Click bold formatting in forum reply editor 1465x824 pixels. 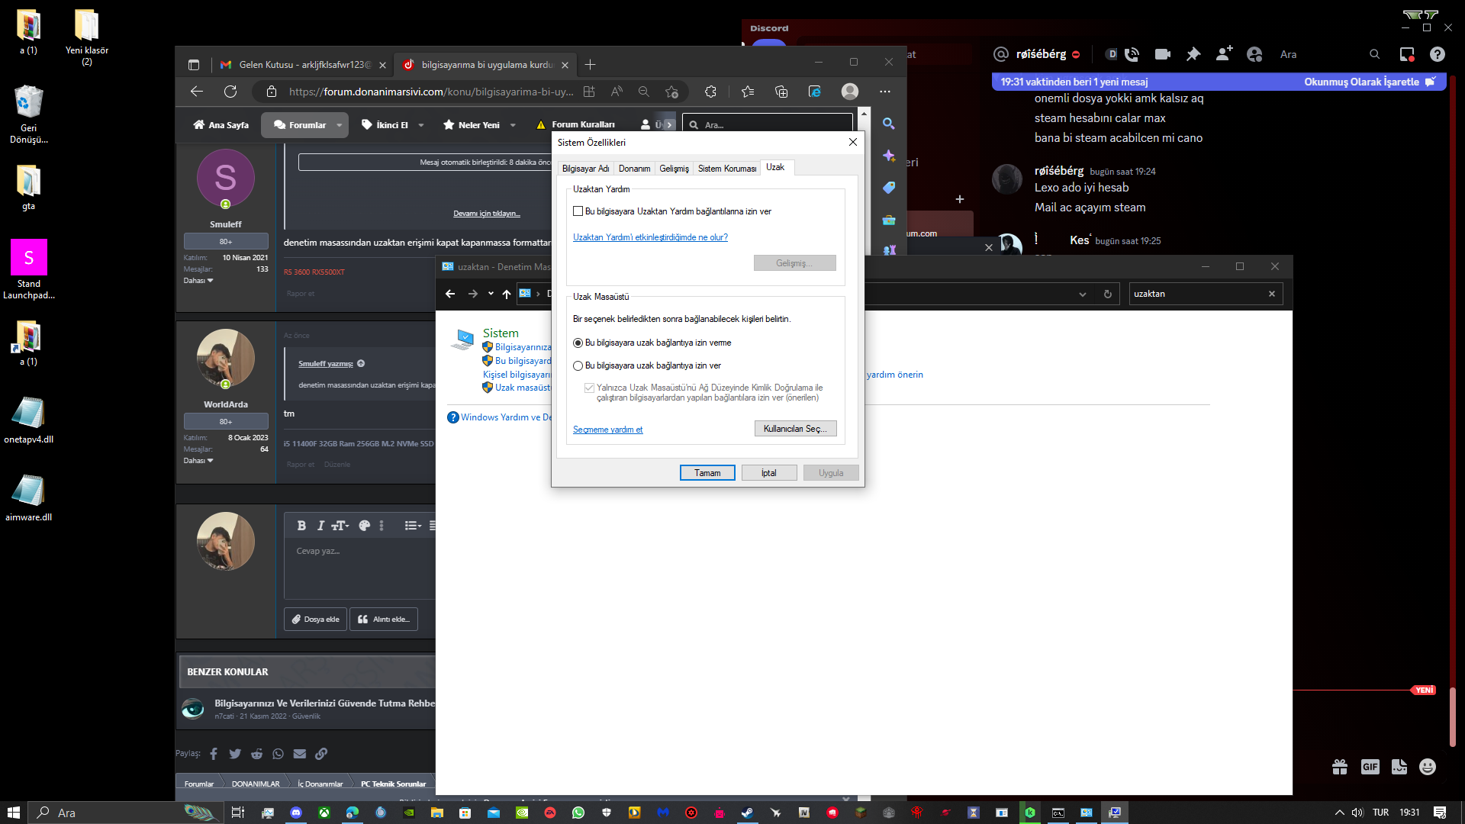pos(301,526)
